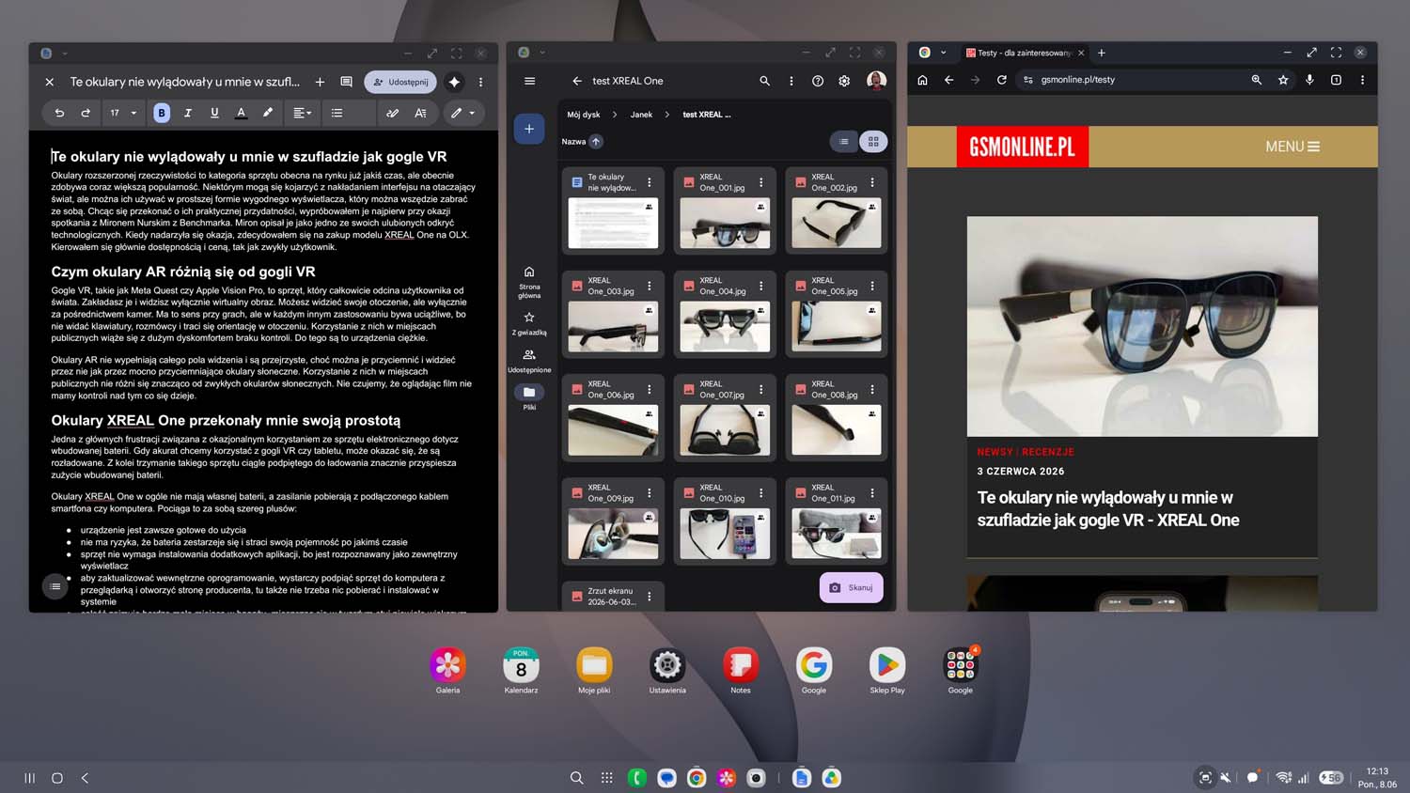1410x793 pixels.
Task: Open hamburger menu in Drive
Action: click(529, 81)
